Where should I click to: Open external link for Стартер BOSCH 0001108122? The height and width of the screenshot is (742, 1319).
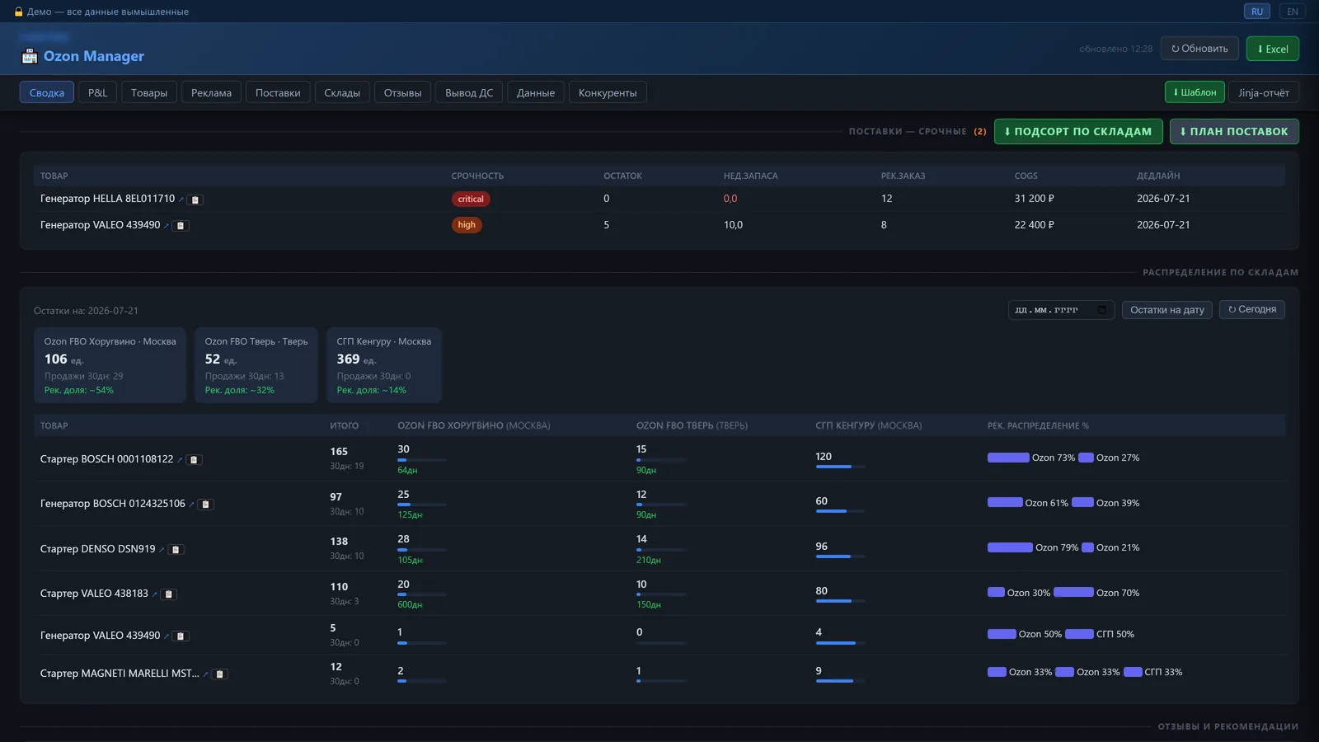180,460
